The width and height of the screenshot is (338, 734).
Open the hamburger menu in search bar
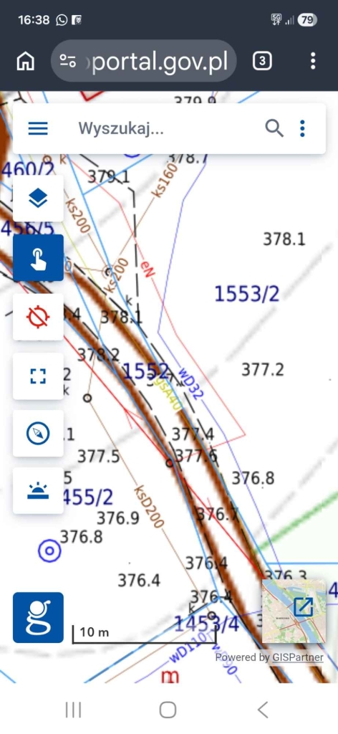(38, 128)
